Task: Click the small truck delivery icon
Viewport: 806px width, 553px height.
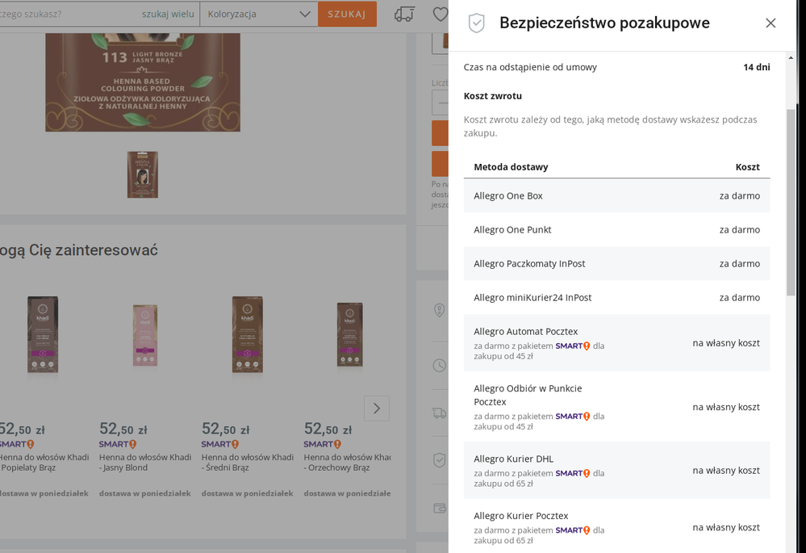Action: click(x=439, y=413)
